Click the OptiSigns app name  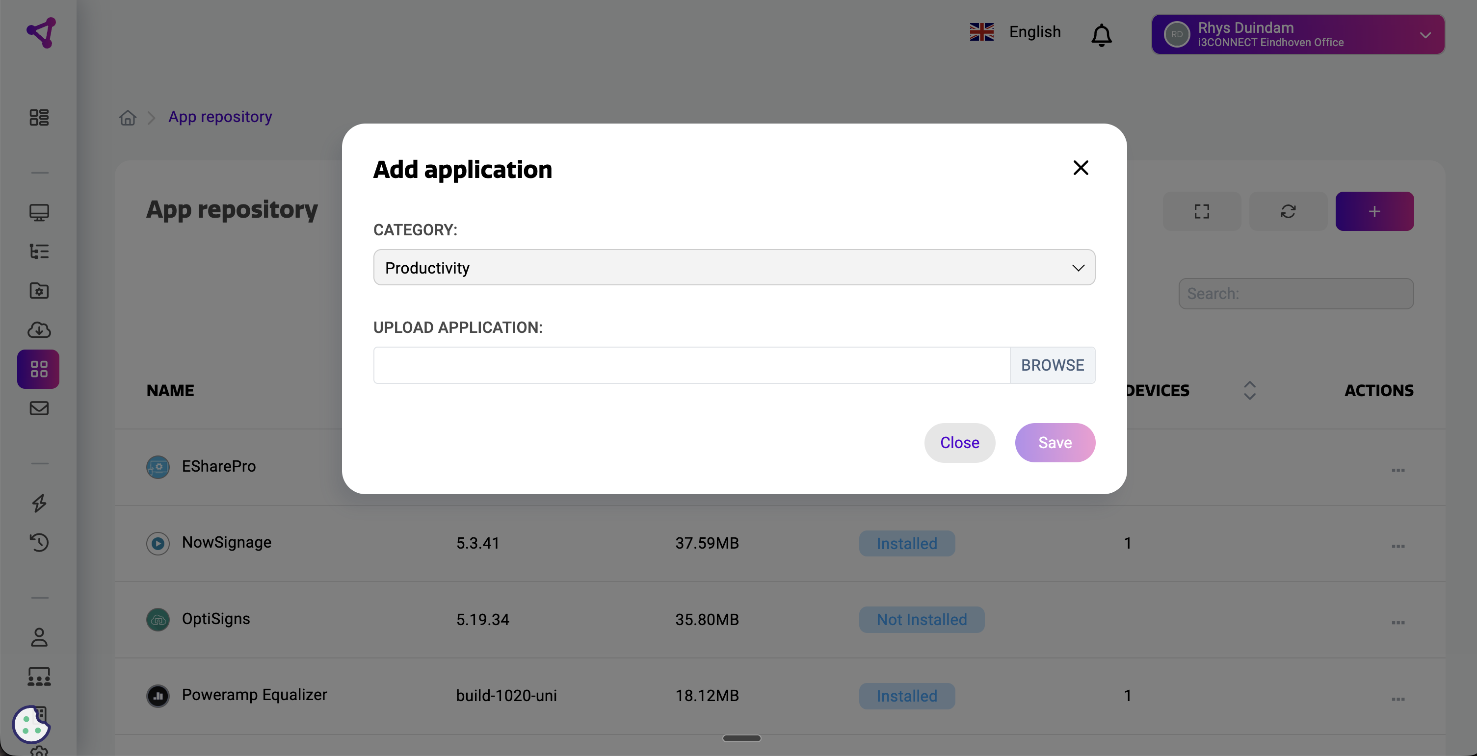click(x=215, y=619)
